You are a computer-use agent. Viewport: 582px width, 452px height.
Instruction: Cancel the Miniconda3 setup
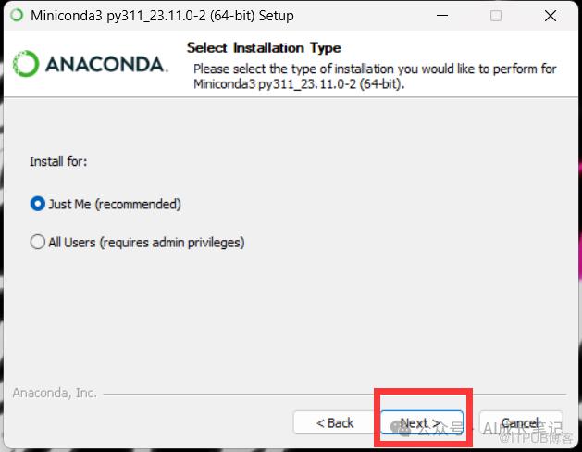coord(520,422)
